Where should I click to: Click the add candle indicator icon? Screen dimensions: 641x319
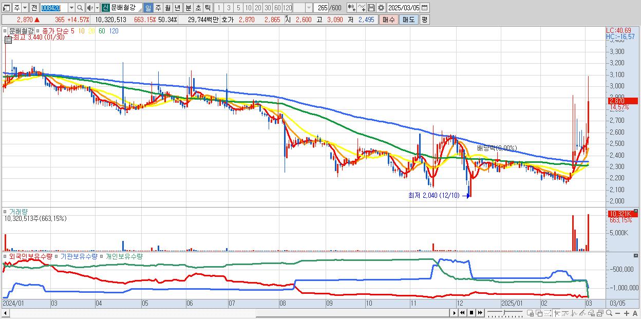tap(352, 8)
